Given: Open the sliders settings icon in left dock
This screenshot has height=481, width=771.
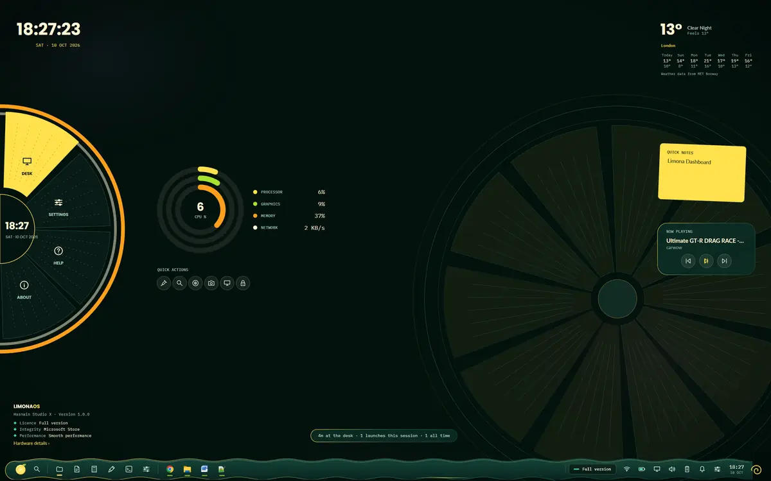Looking at the screenshot, I should click(x=146, y=469).
